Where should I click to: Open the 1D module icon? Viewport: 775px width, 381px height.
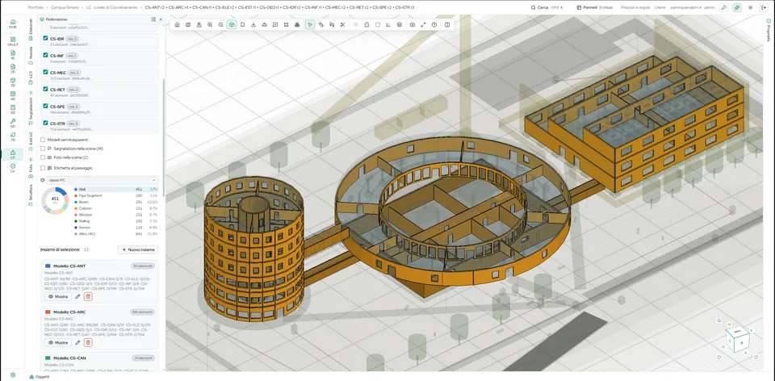(x=12, y=55)
